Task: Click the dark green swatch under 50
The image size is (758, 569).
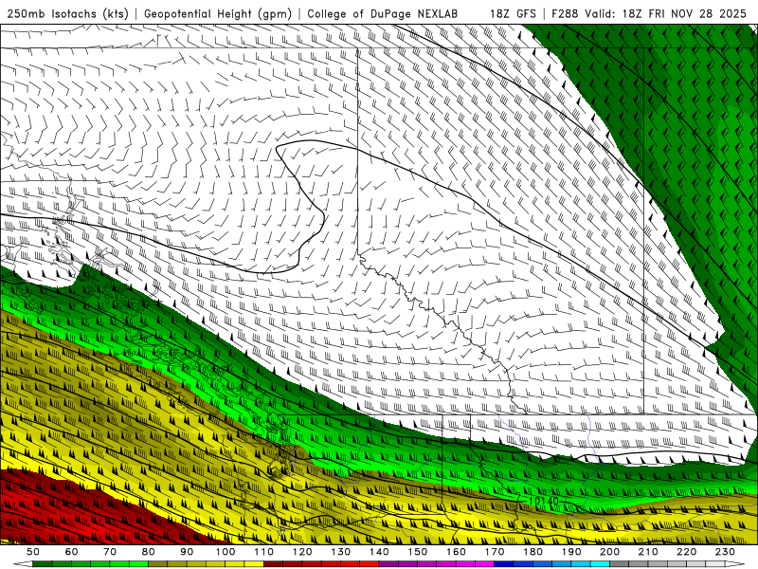Action: pos(43,564)
